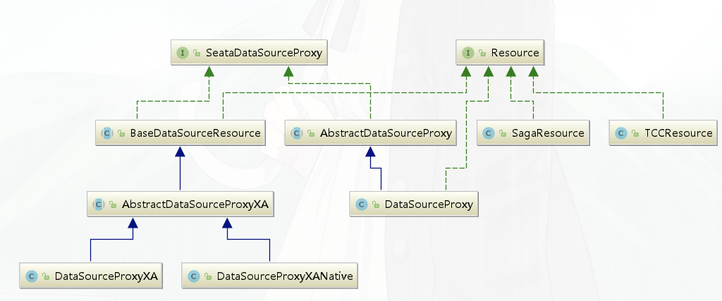Click the visibility lock icon on TCCResource
The width and height of the screenshot is (722, 301).
635,134
